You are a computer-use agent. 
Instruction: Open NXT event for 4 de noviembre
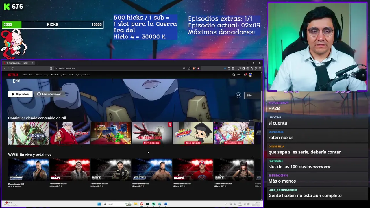[x=111, y=170]
